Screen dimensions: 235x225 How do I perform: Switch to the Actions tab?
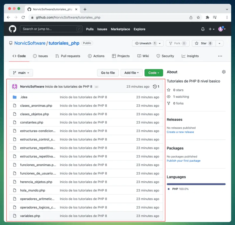pos(96,56)
